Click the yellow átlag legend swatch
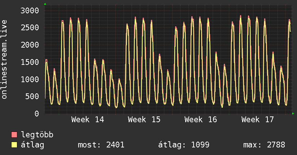 14,145
